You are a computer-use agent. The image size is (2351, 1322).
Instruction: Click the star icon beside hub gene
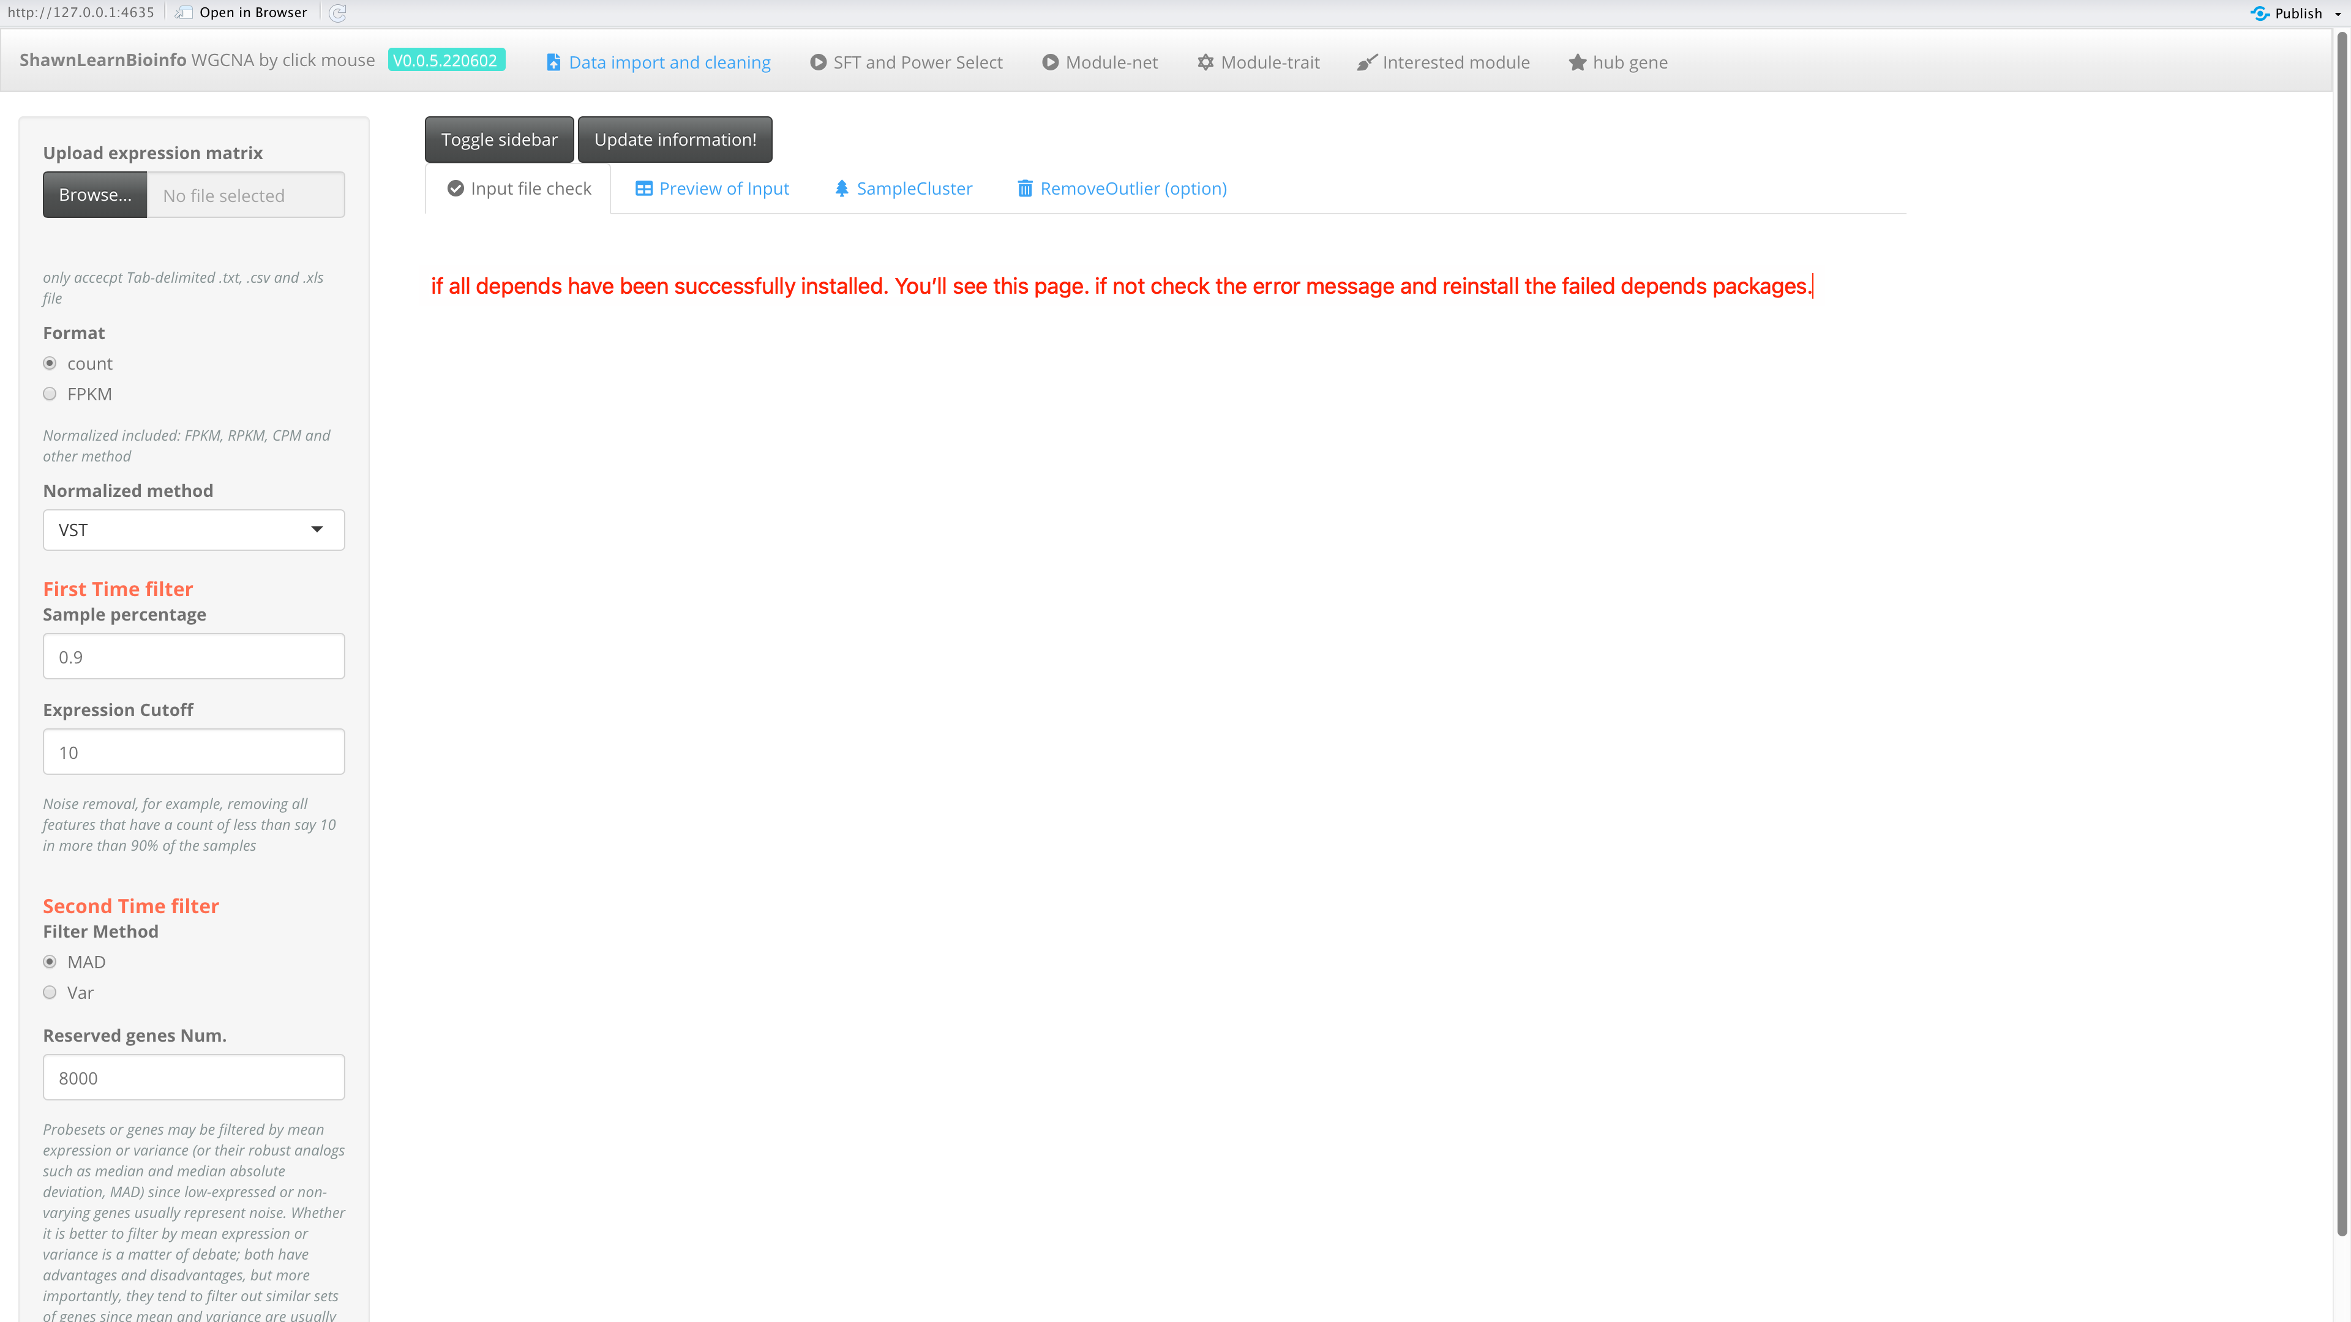coord(1577,62)
